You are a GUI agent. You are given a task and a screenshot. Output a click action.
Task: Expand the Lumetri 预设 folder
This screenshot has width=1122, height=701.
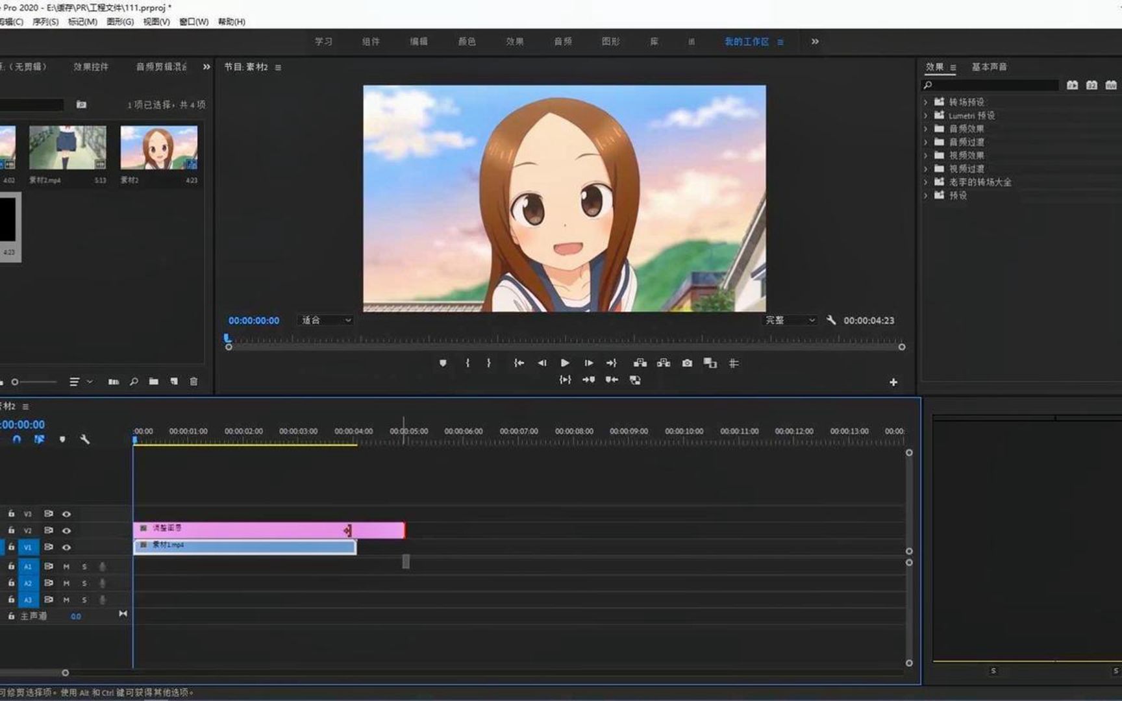[925, 116]
